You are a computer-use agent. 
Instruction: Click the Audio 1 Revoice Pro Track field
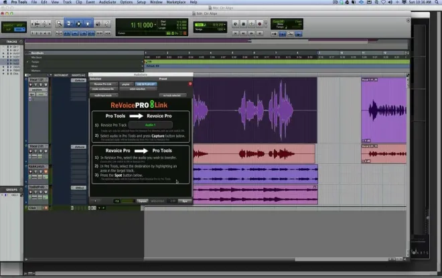pos(150,125)
